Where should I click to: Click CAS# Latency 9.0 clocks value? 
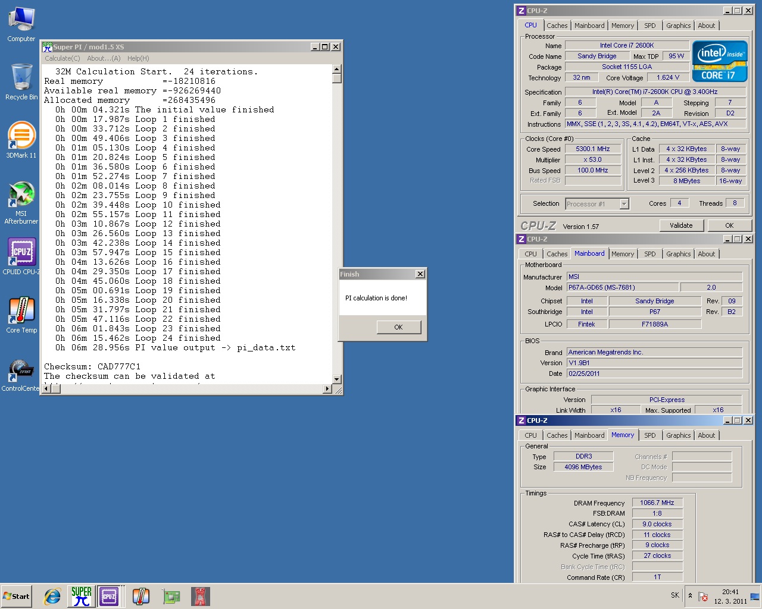[657, 524]
